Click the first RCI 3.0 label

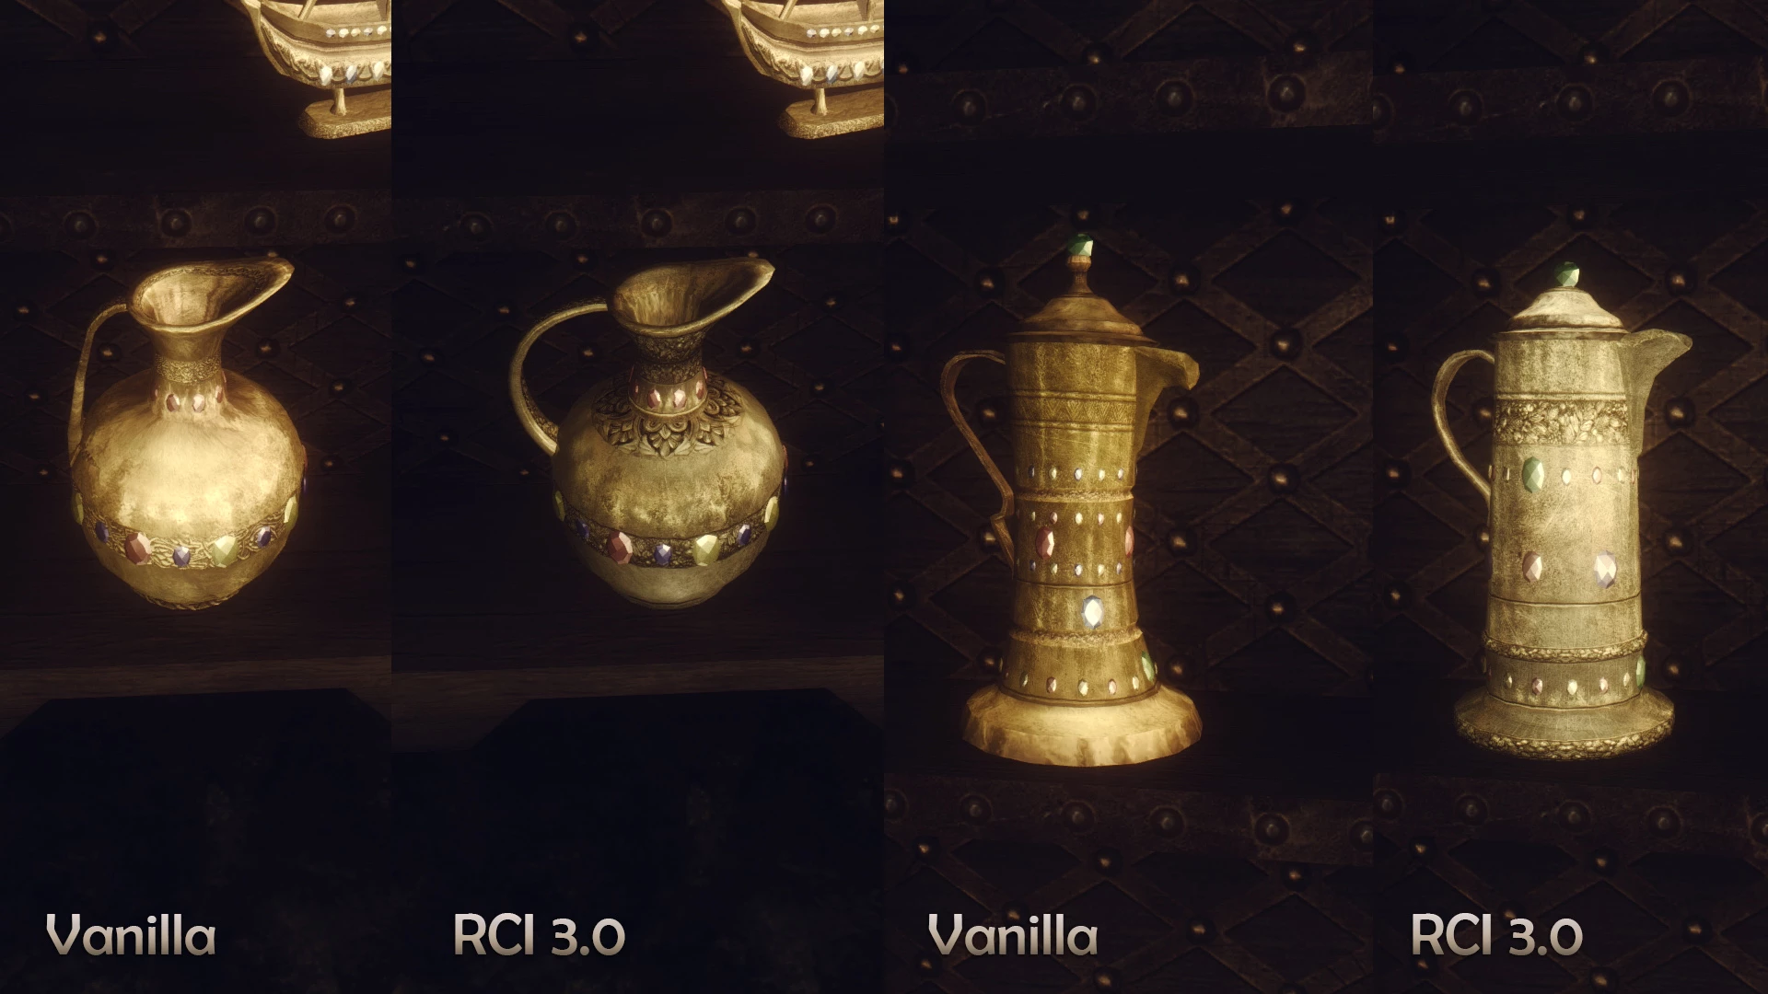coord(540,937)
